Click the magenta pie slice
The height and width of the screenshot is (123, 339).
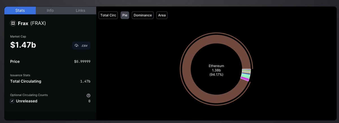(245, 79)
